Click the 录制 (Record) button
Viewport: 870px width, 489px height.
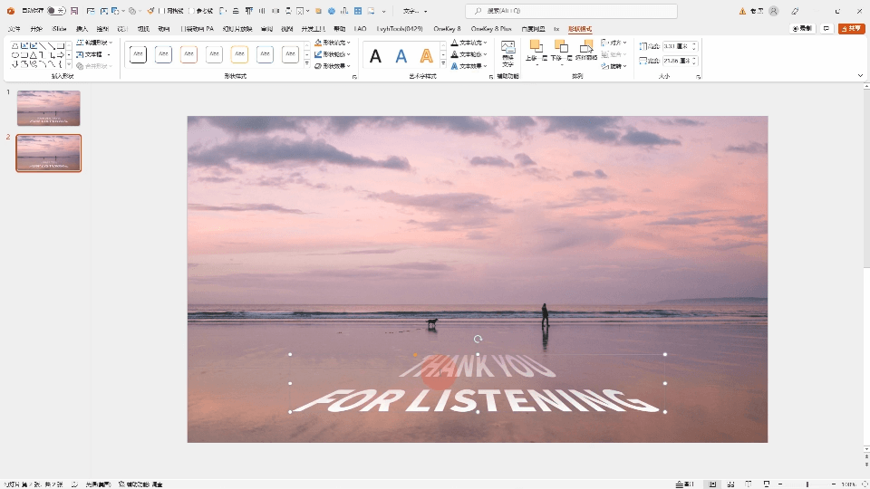tap(802, 28)
